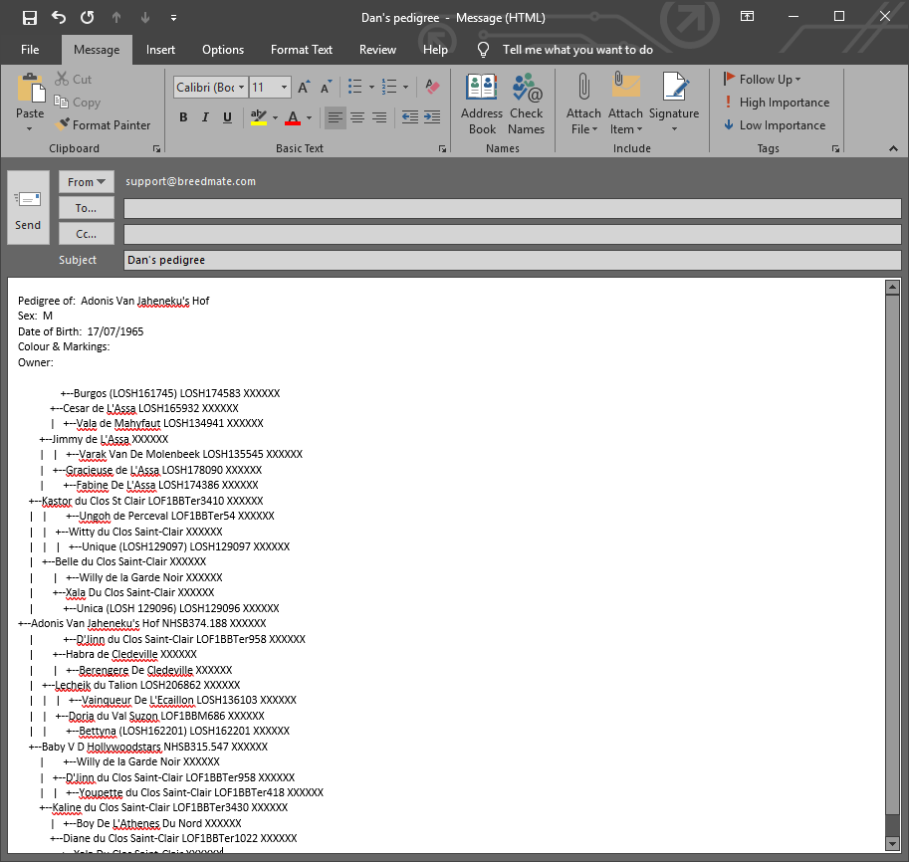Open the Address Book
The width and height of the screenshot is (909, 862).
click(482, 105)
